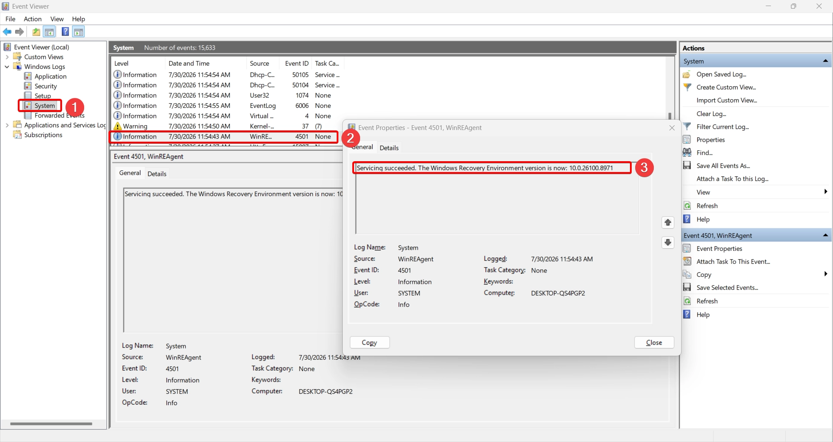Click the Event Viewer (Local) root icon

tap(7, 47)
